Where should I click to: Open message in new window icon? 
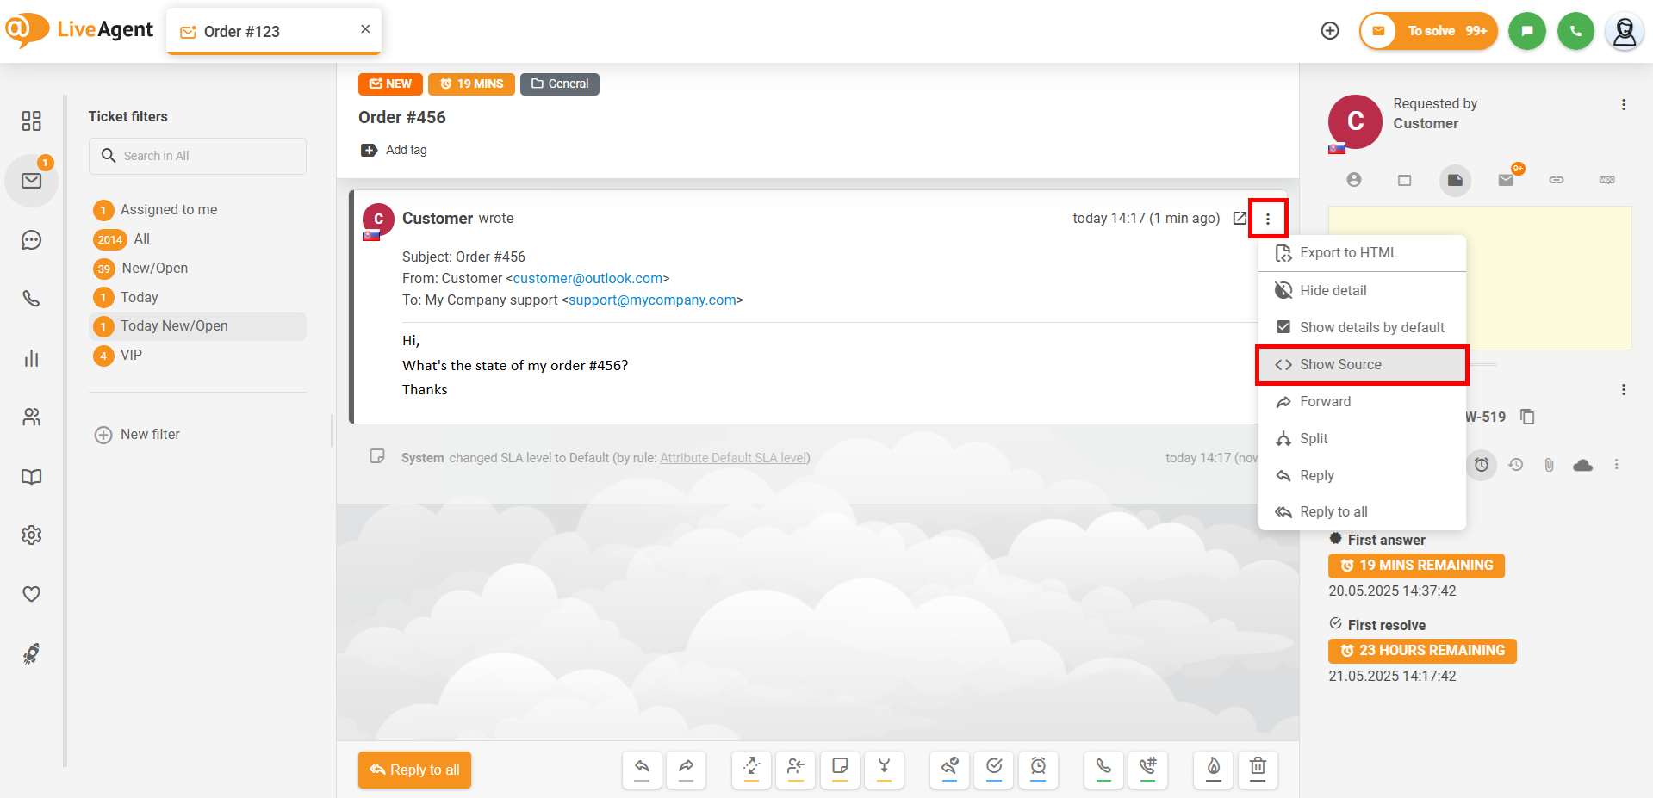[1240, 219]
